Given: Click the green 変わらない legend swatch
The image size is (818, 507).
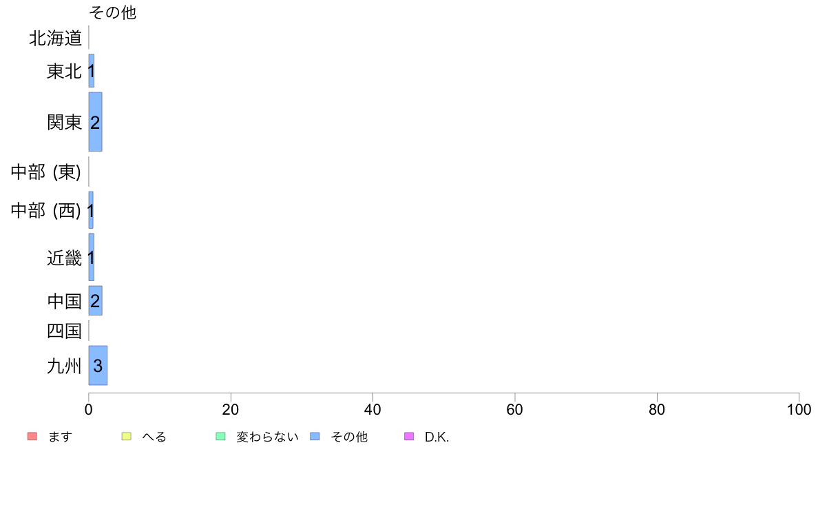Looking at the screenshot, I should click(220, 437).
